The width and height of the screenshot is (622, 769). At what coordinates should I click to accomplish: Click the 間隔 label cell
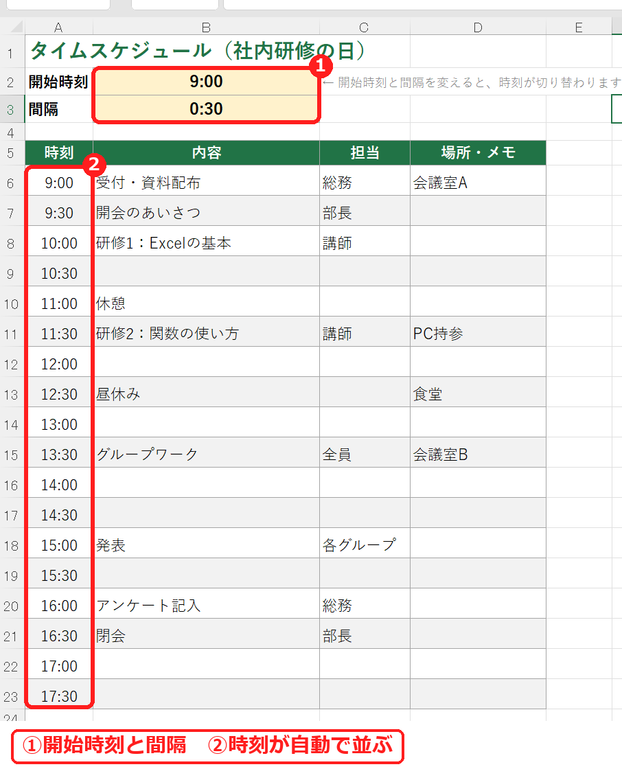(59, 109)
